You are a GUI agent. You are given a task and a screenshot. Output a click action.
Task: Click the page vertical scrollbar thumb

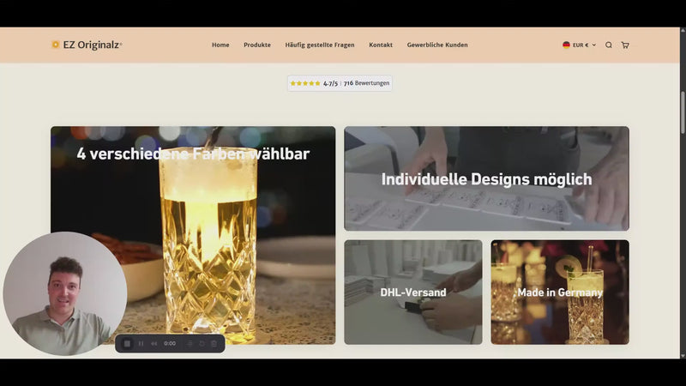683,112
